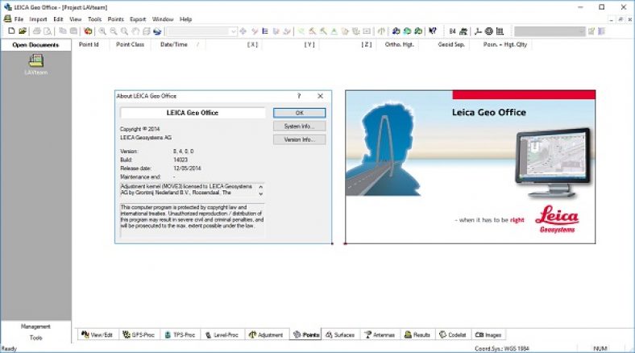Sort by the Date/Time column header

[174, 44]
